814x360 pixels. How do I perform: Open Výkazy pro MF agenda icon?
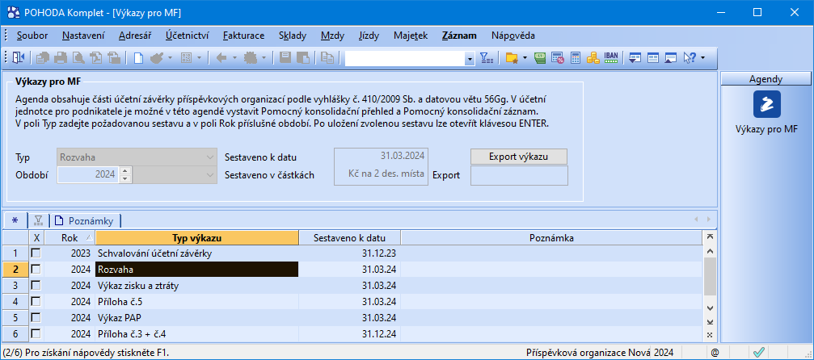766,104
